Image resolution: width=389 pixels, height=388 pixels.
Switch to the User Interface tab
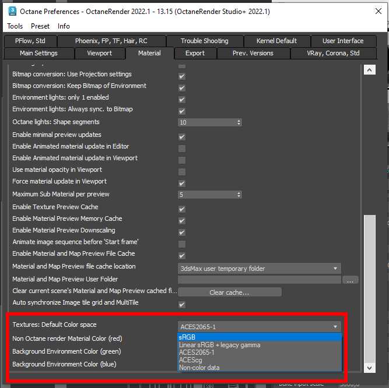tap(343, 41)
